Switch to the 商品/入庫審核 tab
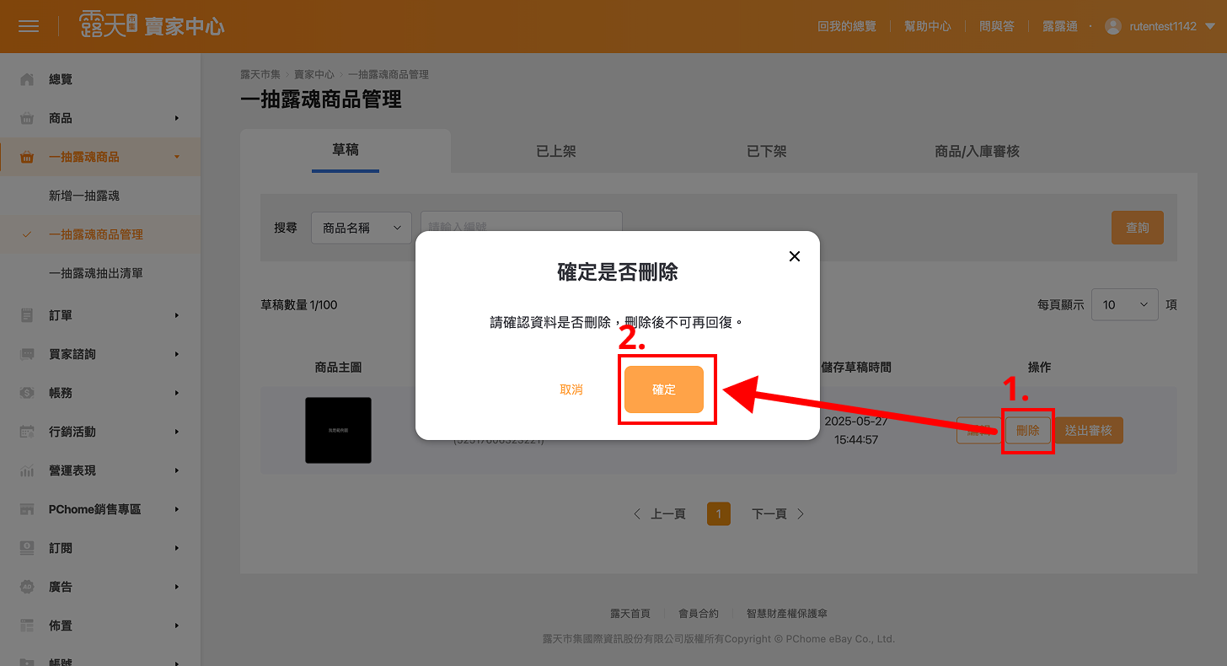Screen dimensions: 1227x666 point(977,152)
